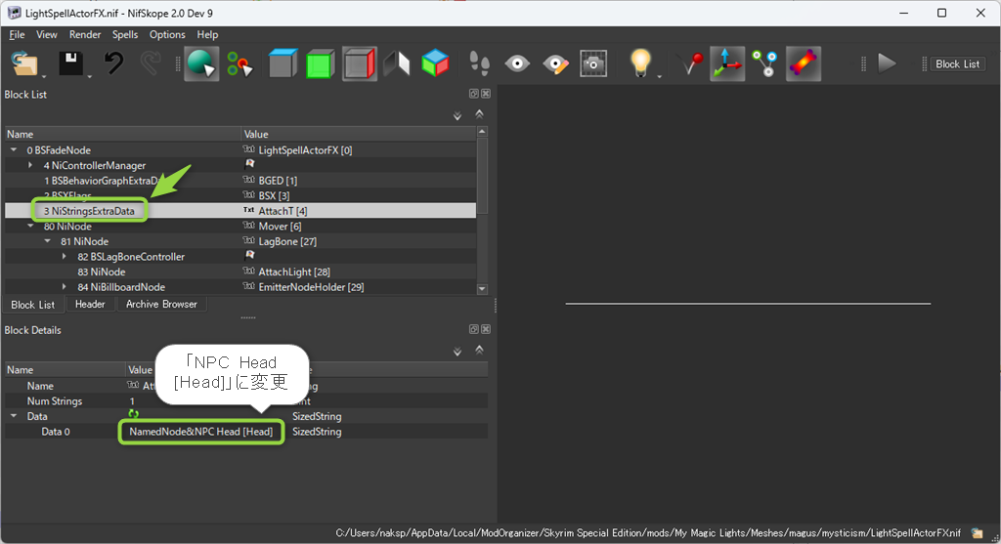Viewport: 1001px width, 544px height.
Task: Click the LightSpellActorFX [0] value cell
Action: 359,149
